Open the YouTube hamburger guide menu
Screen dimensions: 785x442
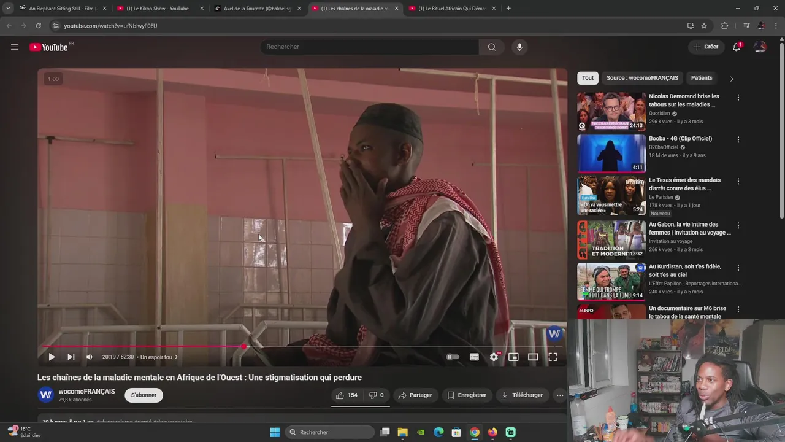tap(15, 47)
